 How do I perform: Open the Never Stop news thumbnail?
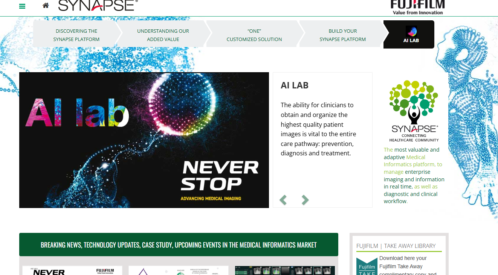(x=72, y=270)
